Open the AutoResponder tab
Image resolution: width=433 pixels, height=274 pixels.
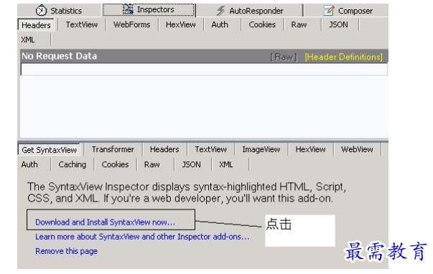coord(250,11)
